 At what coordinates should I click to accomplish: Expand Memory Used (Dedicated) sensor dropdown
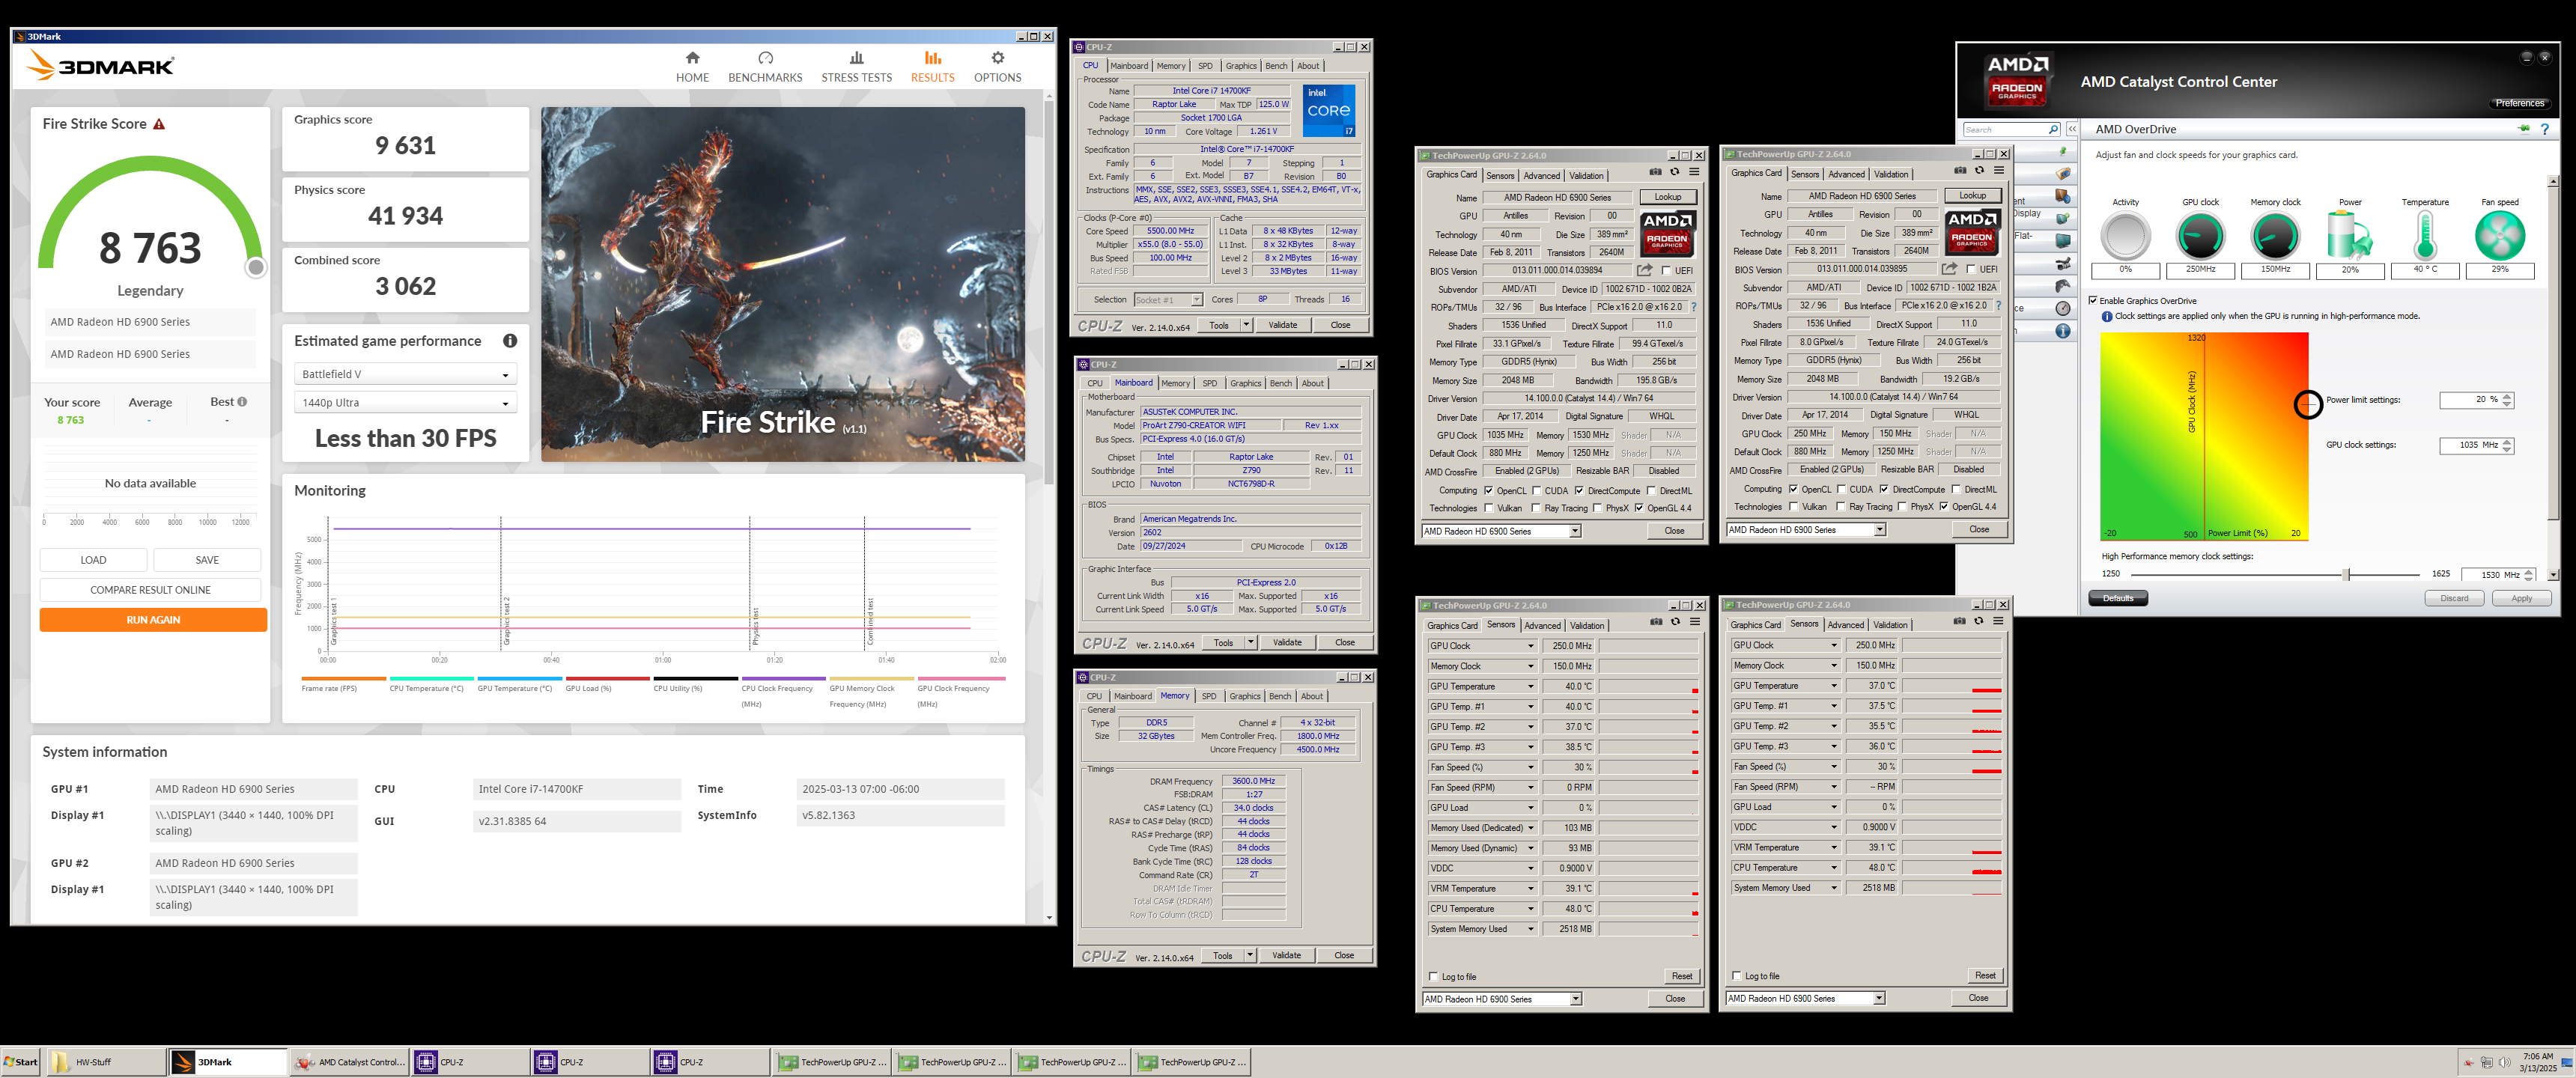pos(1530,828)
